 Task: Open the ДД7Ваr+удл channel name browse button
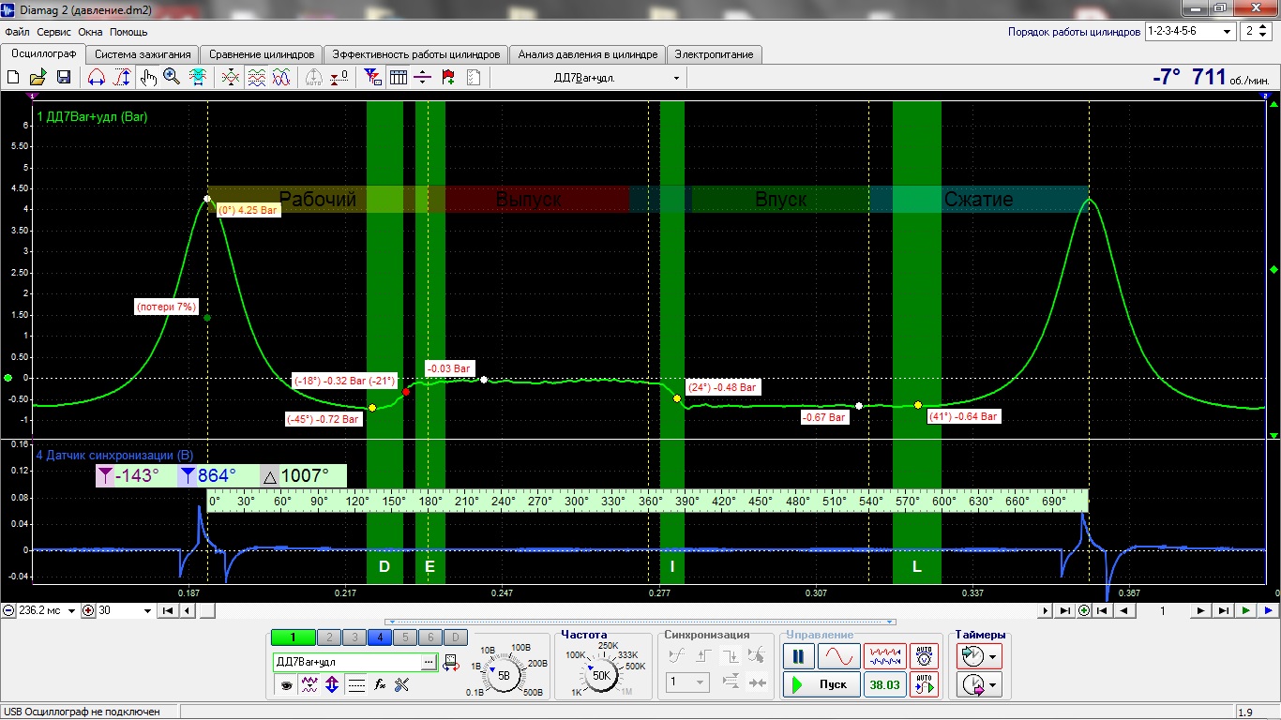[430, 662]
